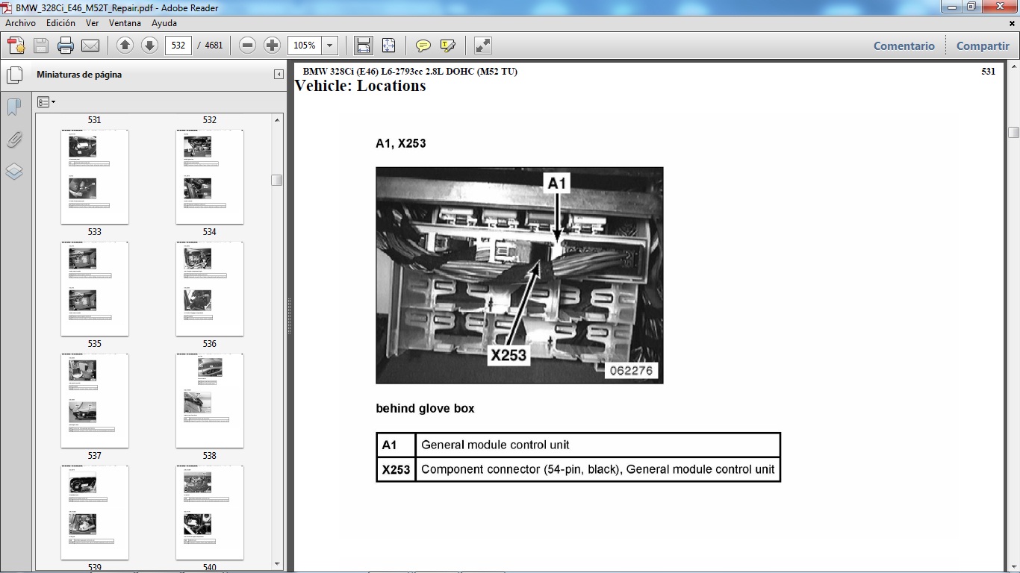Viewport: 1020px width, 573px height.
Task: Click the 'BMW 328Ci (E46)' page header text
Action: pyautogui.click(x=410, y=72)
